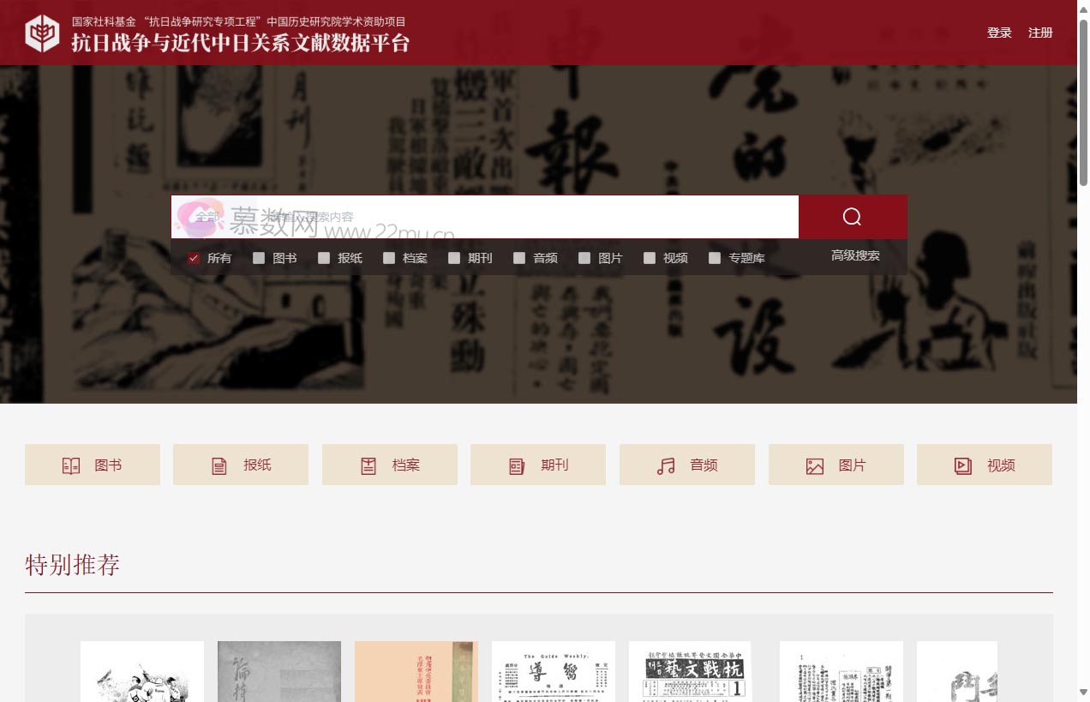Click the 登录 login link
The width and height of the screenshot is (1090, 702).
[999, 33]
